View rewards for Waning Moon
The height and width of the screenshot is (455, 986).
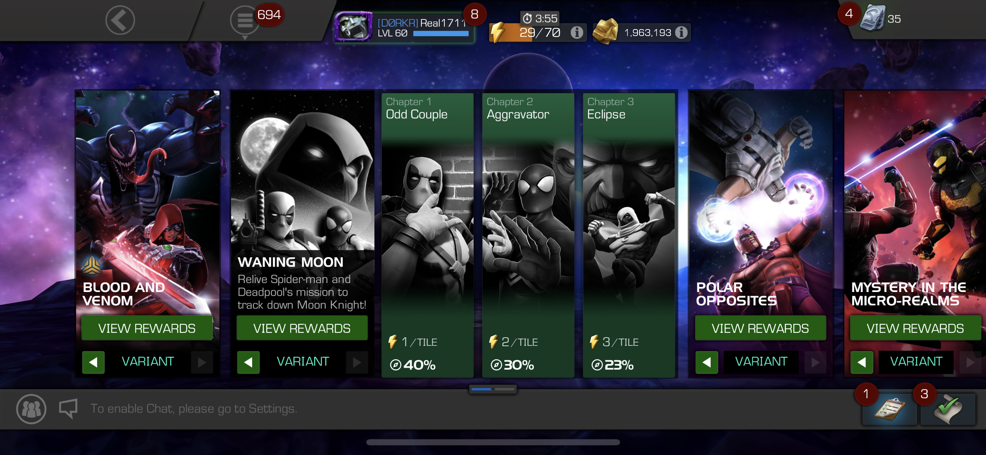[302, 328]
